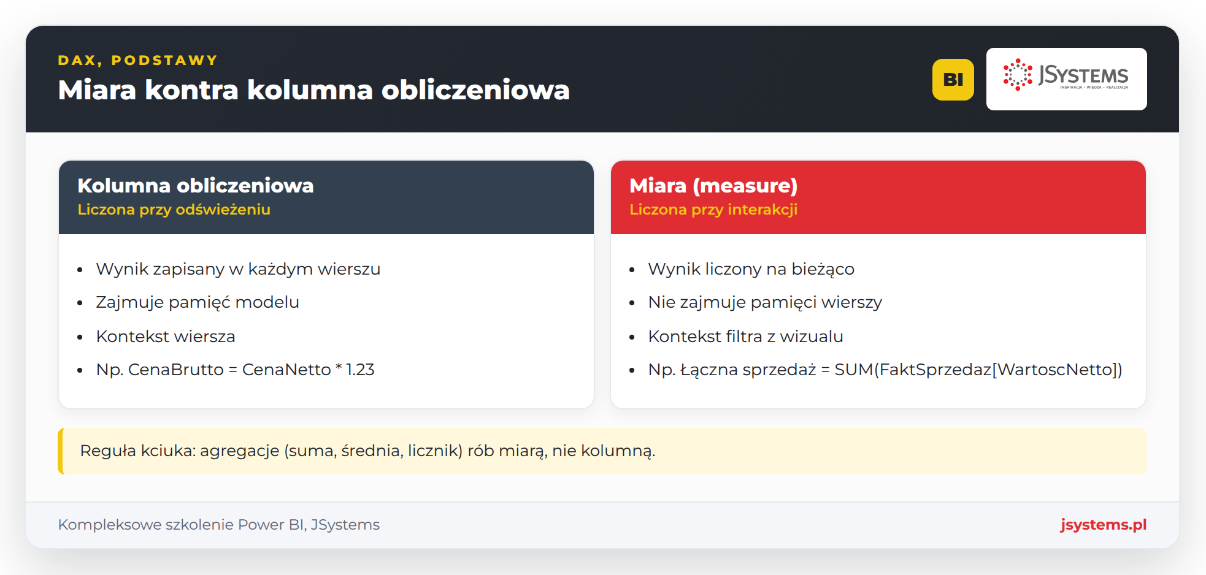Click bullet 'Kontekst wiersza'
The image size is (1206, 575).
coord(166,337)
